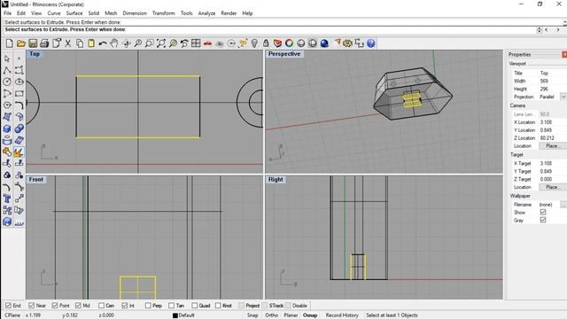Open the Projection dropdown arrow
The image size is (567, 319).
tap(563, 97)
